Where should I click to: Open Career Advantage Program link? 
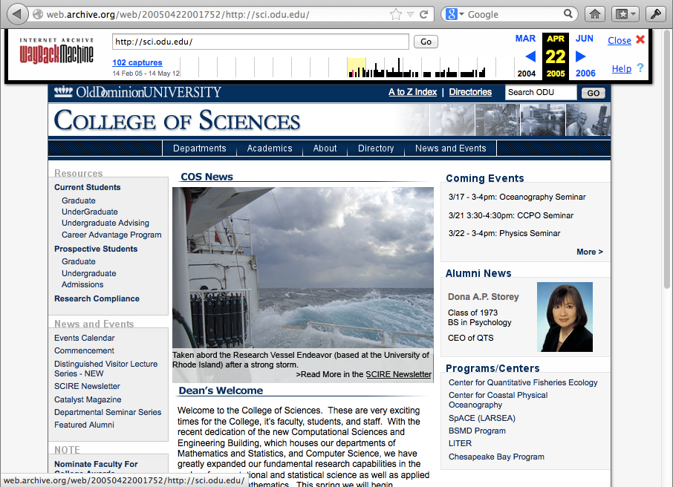click(111, 235)
